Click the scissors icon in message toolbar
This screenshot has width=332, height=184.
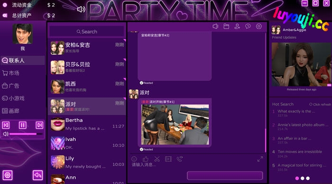(x=157, y=159)
